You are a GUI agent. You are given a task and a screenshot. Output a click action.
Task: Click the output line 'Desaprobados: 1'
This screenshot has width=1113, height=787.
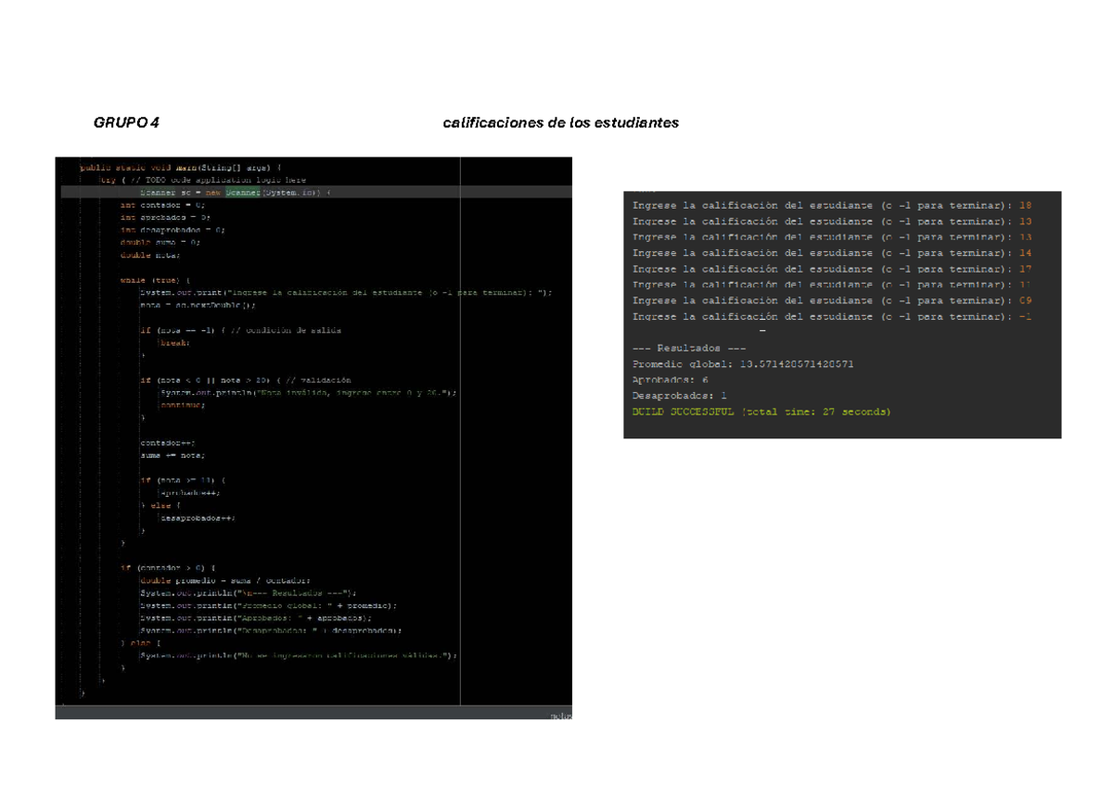click(679, 396)
